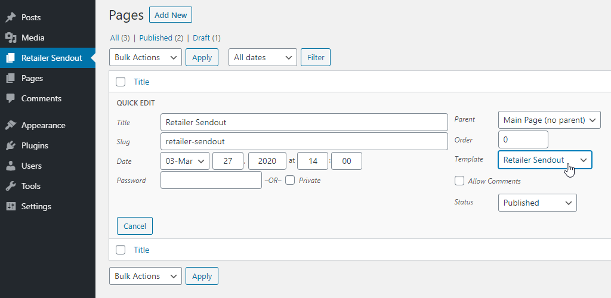Open the Status dropdown set to Published
Viewport: 611px width, 298px height.
coord(538,203)
